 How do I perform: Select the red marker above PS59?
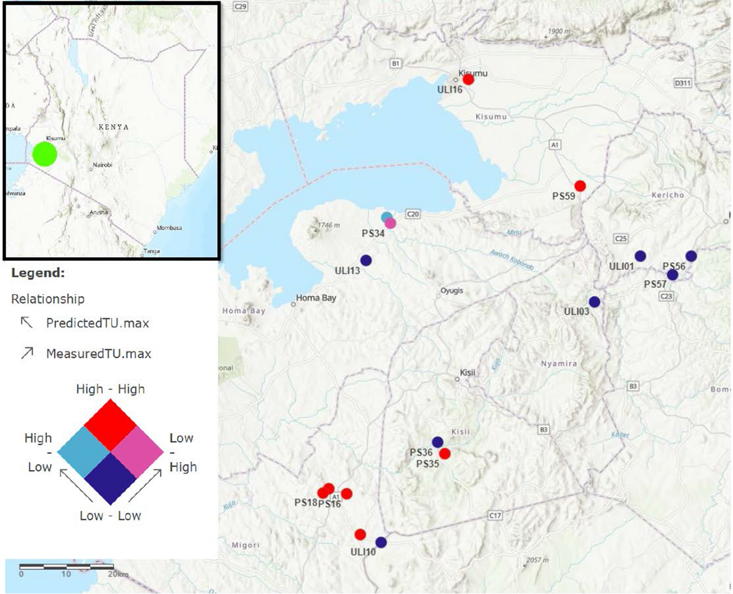[580, 186]
